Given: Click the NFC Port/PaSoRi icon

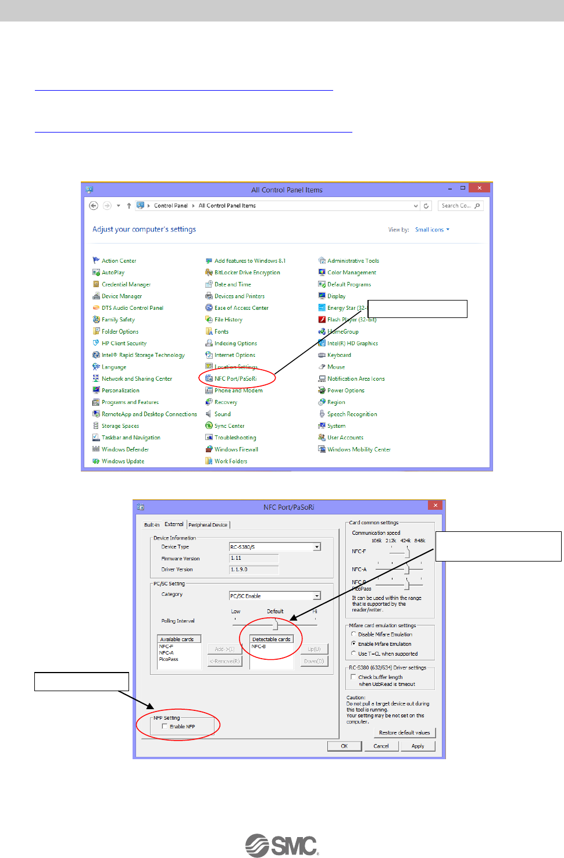Looking at the screenshot, I should (x=209, y=378).
